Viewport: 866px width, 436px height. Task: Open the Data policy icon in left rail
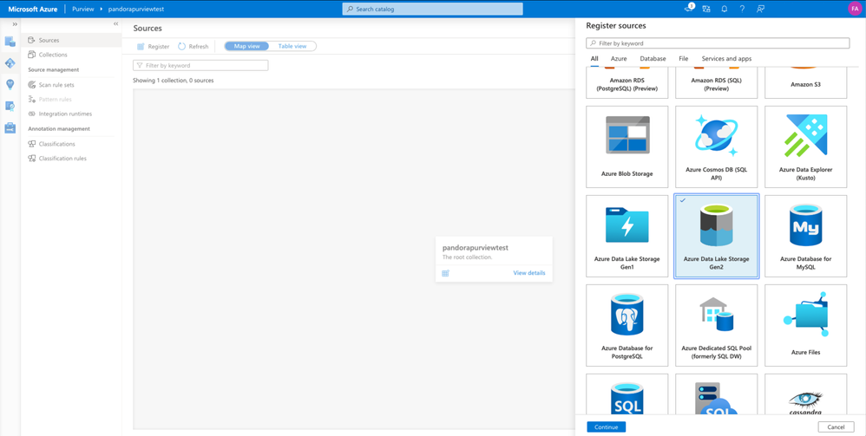[10, 106]
